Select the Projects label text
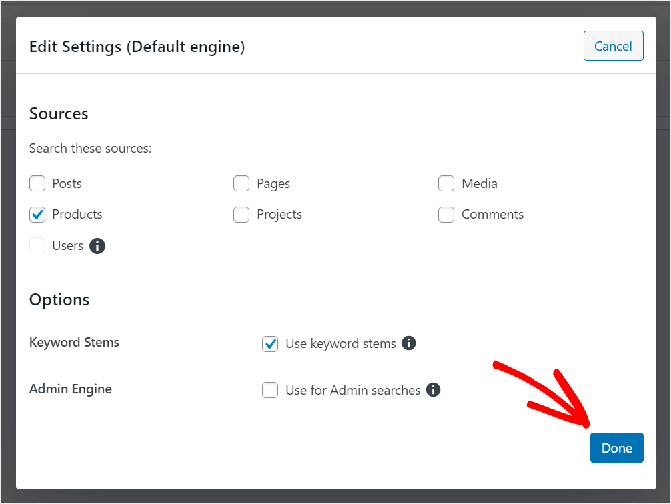 tap(279, 215)
